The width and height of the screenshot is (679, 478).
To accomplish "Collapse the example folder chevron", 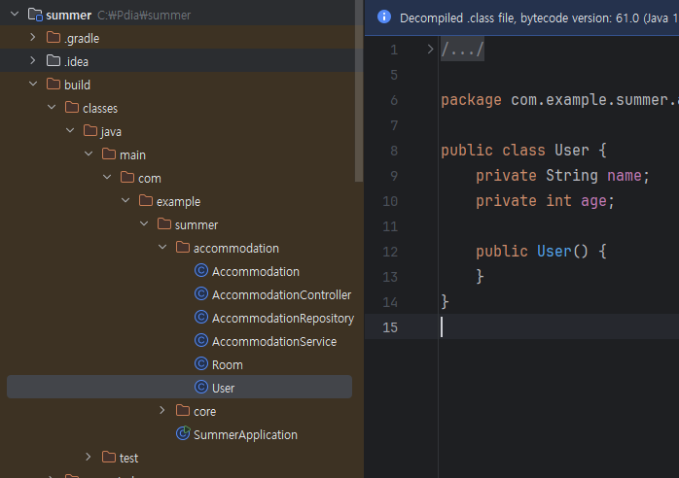I will [x=125, y=201].
